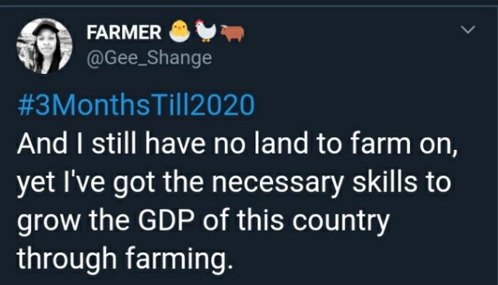Click the brown ox emoji
498x285 pixels.
tap(233, 33)
